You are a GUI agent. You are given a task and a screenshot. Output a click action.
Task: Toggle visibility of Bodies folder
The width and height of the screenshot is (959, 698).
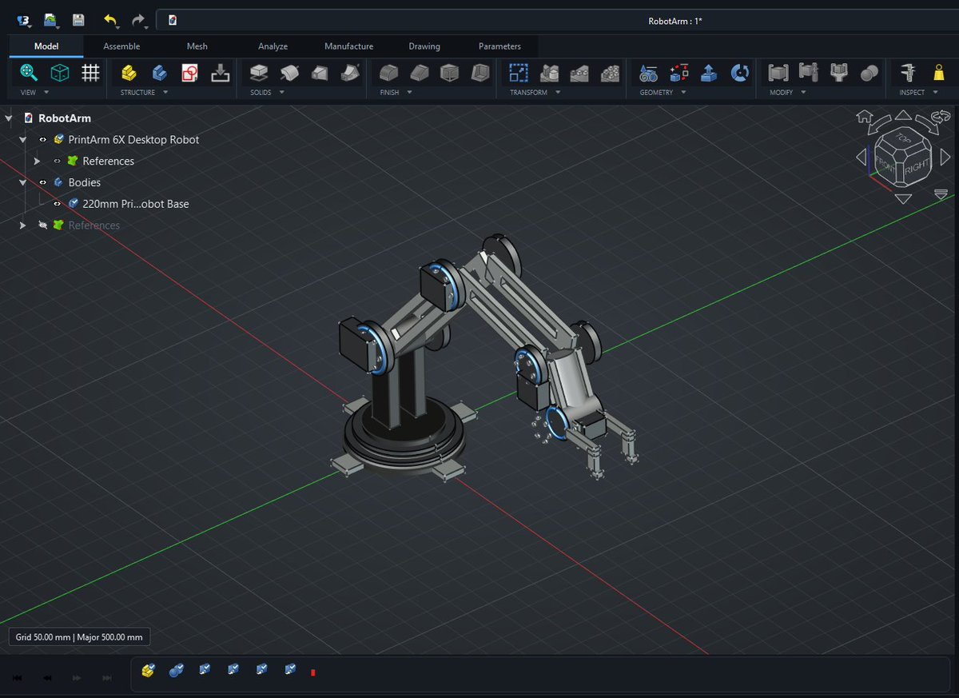coord(43,182)
